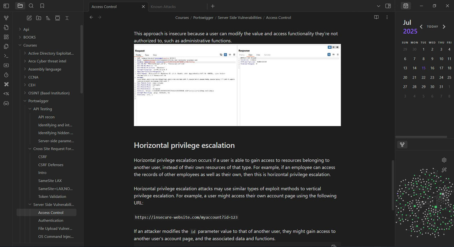Click the stopwatch timer ribbon icon
Image resolution: width=454 pixels, height=247 pixels.
tap(6, 75)
